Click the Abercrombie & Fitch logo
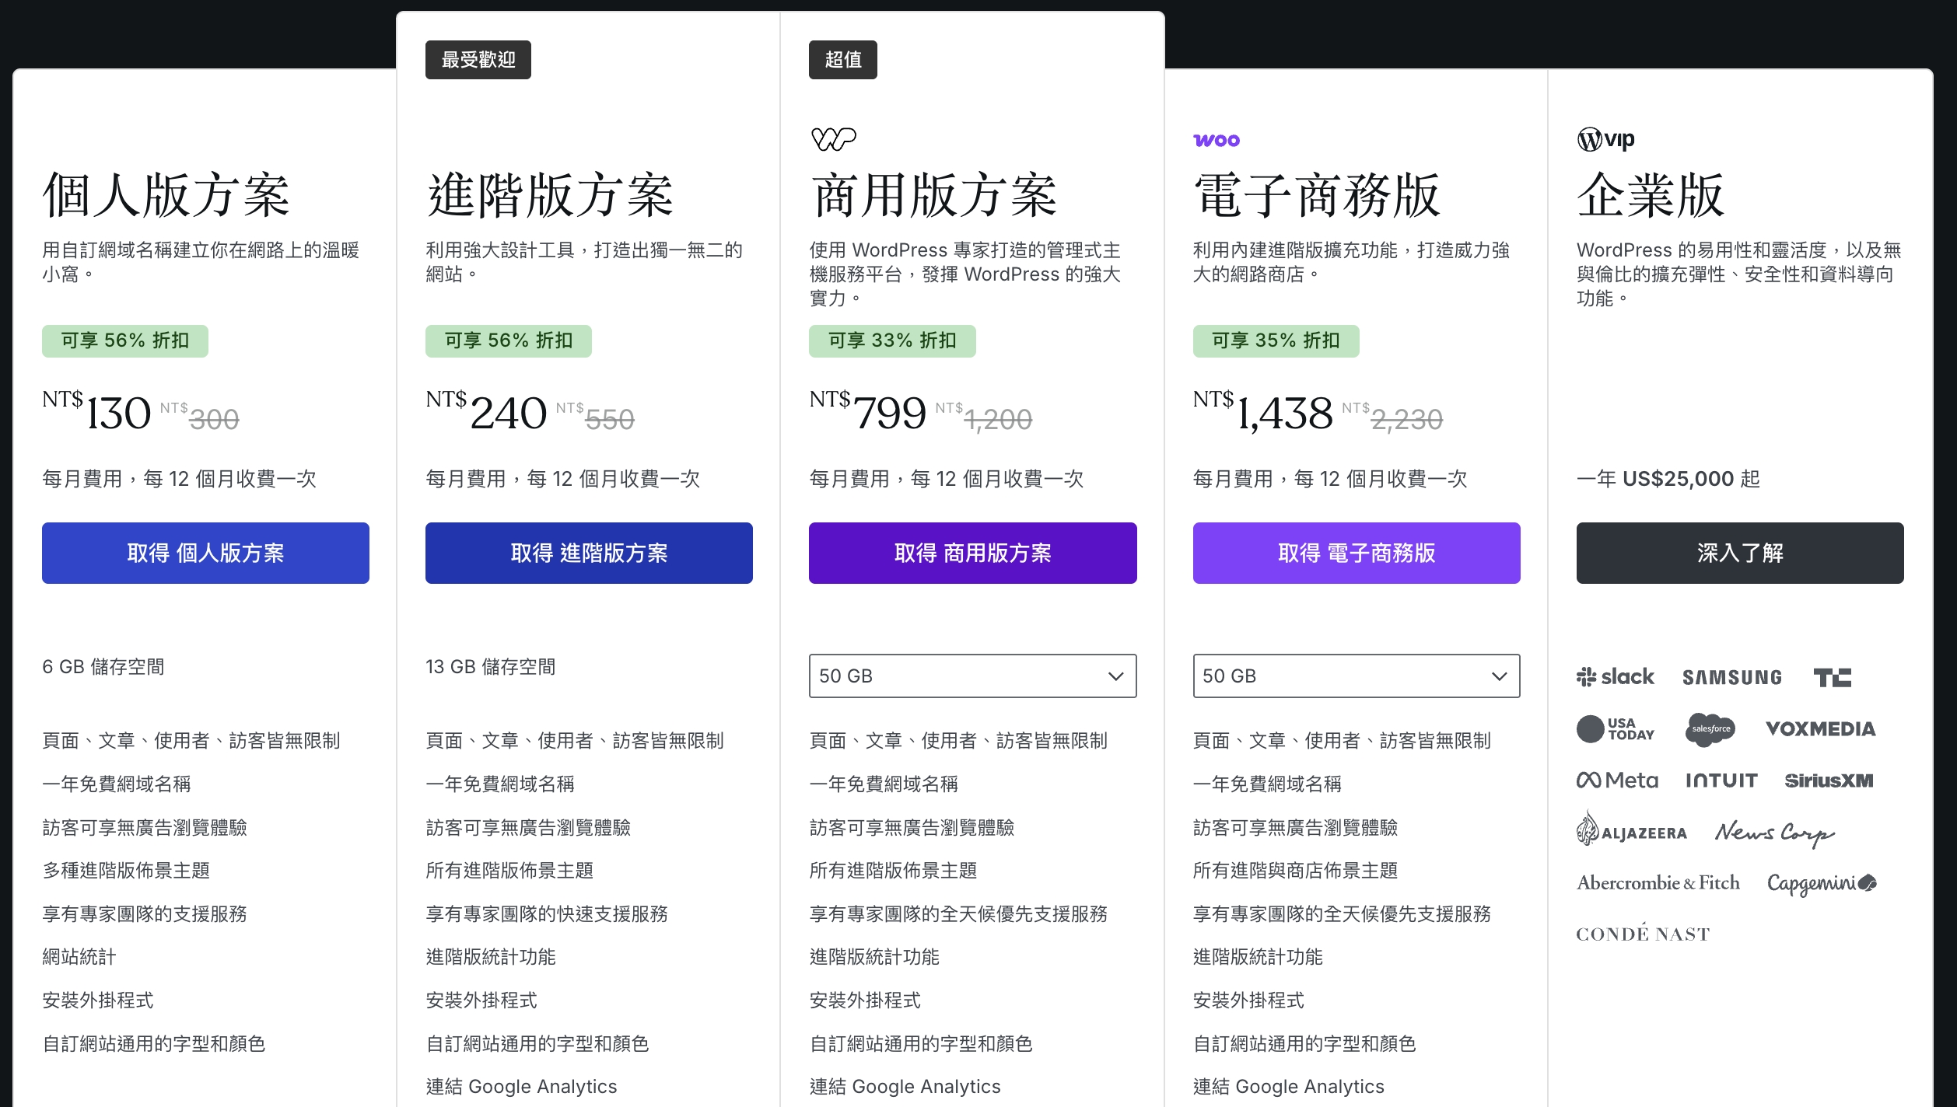The width and height of the screenshot is (1957, 1107). pyautogui.click(x=1658, y=883)
